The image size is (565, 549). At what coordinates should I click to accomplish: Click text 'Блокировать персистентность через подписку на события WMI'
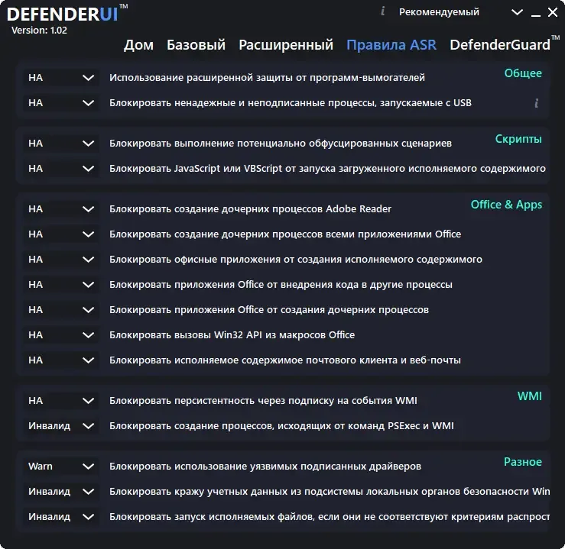pos(263,401)
